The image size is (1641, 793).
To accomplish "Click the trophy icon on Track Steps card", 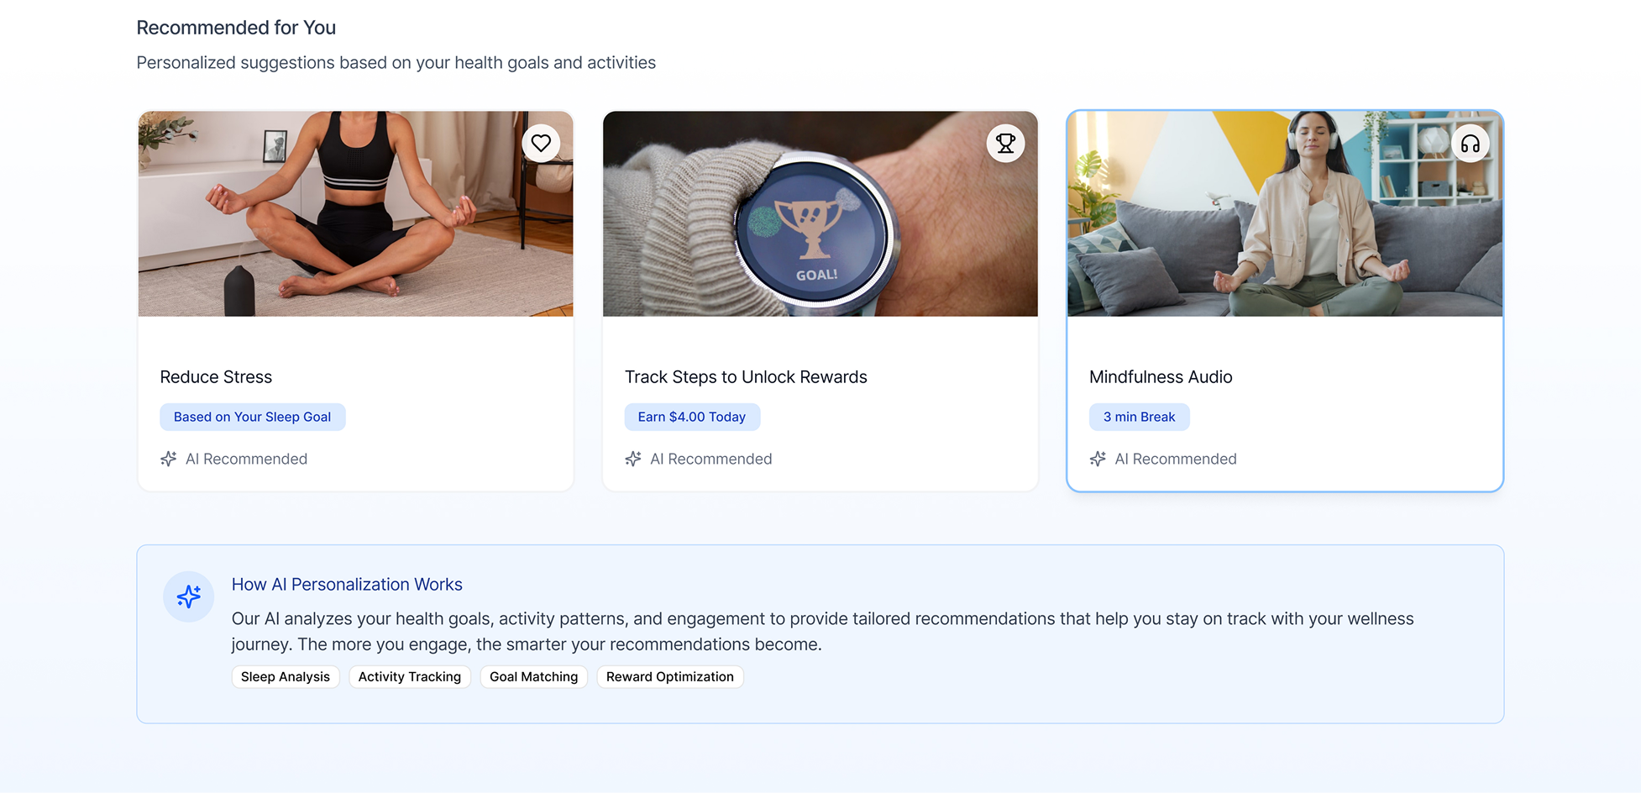I will 1005,144.
